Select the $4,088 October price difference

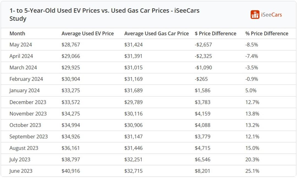(x=202, y=125)
